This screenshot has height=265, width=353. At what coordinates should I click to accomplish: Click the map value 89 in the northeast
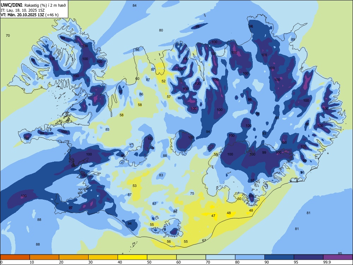293,40
